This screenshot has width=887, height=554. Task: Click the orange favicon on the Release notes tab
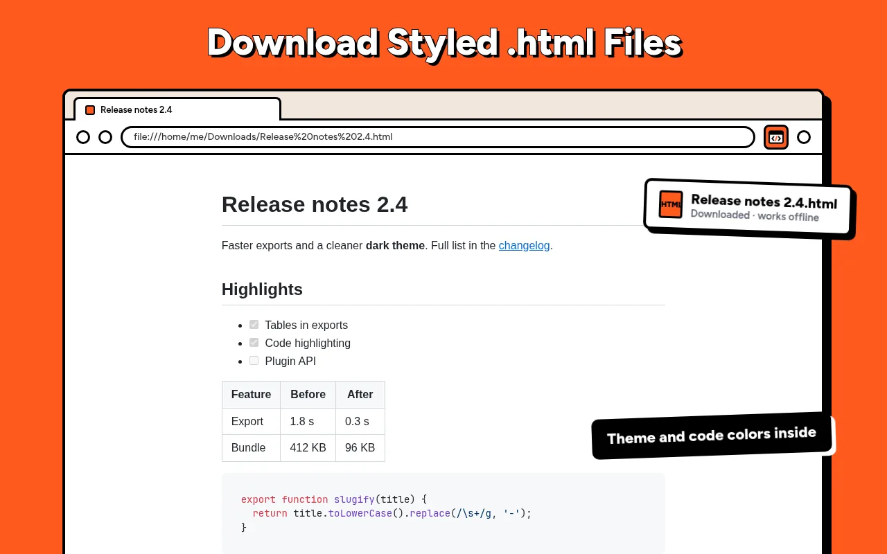(x=90, y=110)
